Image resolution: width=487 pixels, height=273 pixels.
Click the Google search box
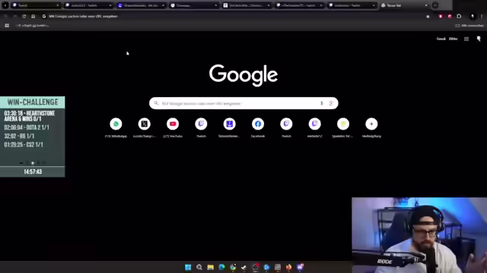pos(243,103)
